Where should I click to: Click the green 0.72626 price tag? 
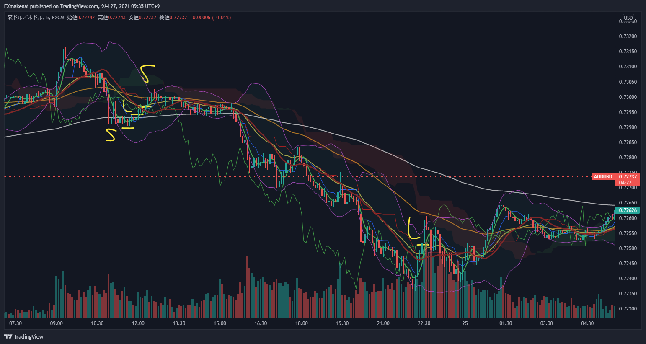coord(628,210)
